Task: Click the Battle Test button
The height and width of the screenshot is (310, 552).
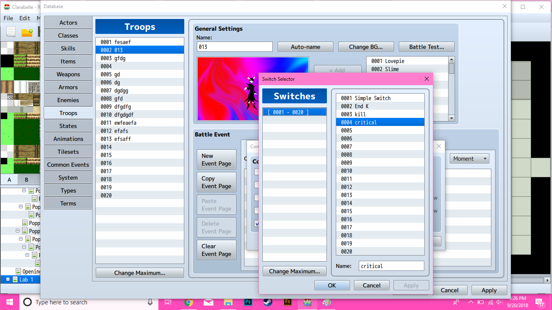Action: (426, 47)
